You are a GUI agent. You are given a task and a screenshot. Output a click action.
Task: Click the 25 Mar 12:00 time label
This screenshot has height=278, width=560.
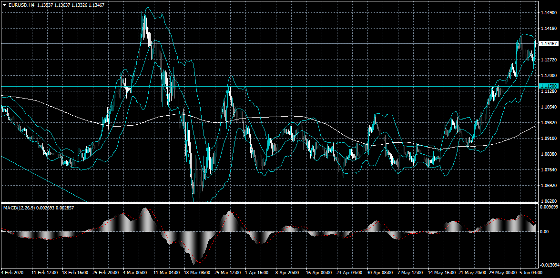[228, 273]
